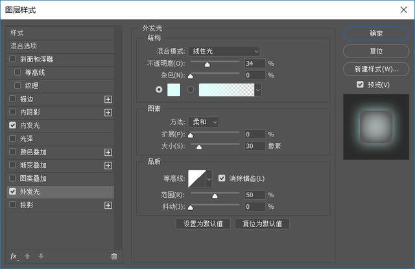Click the 杂色 slider handle
The width and height of the screenshot is (415, 269).
click(190, 76)
